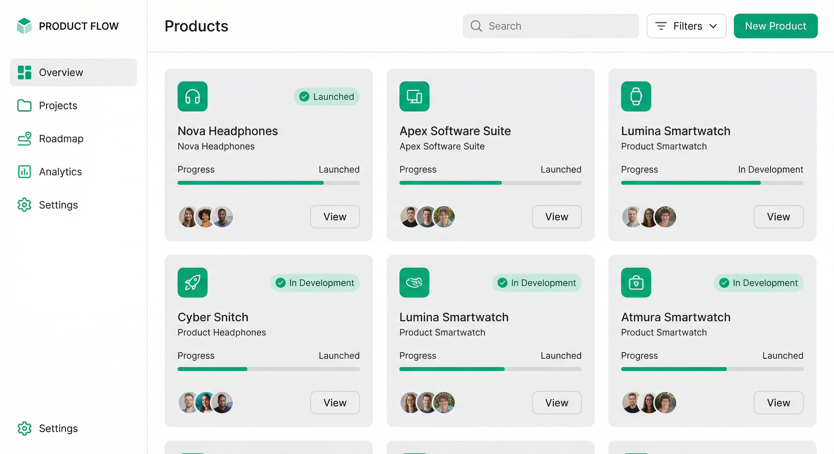Click the Nova Headphones progress bar
This screenshot has width=834, height=454.
click(268, 183)
